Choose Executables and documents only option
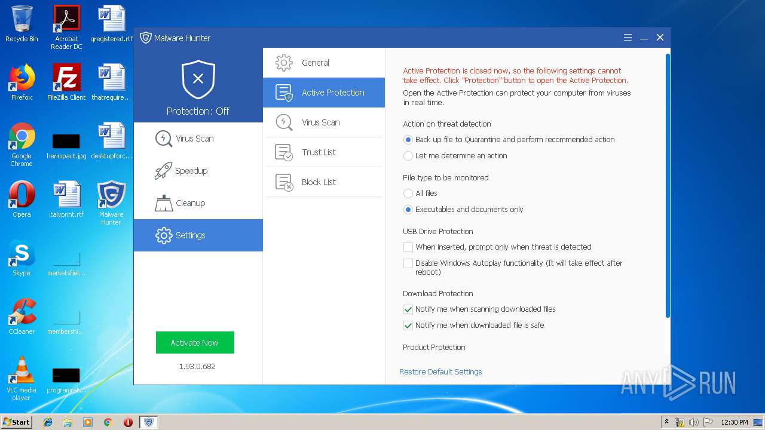The image size is (765, 430). pos(408,210)
